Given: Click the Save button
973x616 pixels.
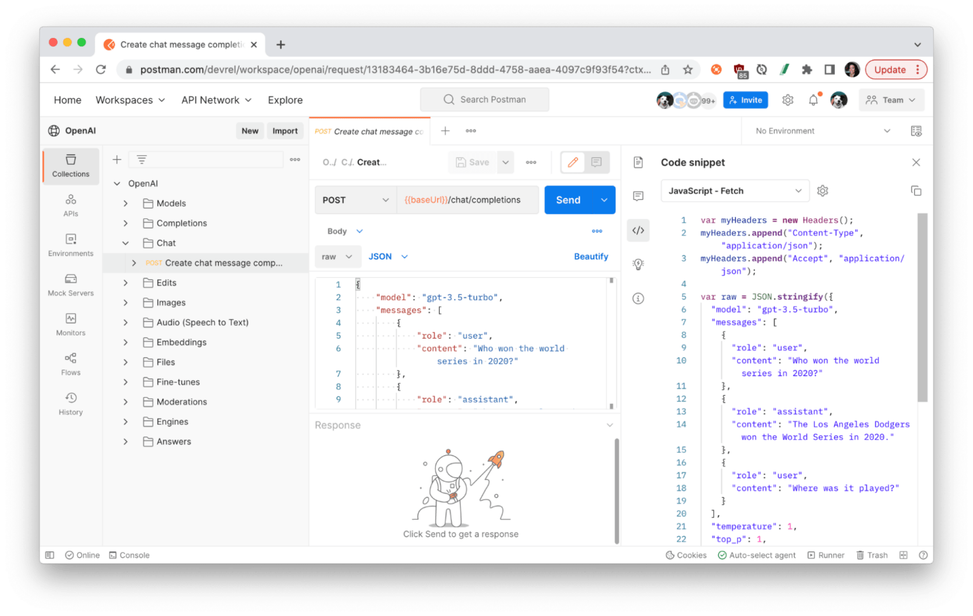Looking at the screenshot, I should pos(473,162).
